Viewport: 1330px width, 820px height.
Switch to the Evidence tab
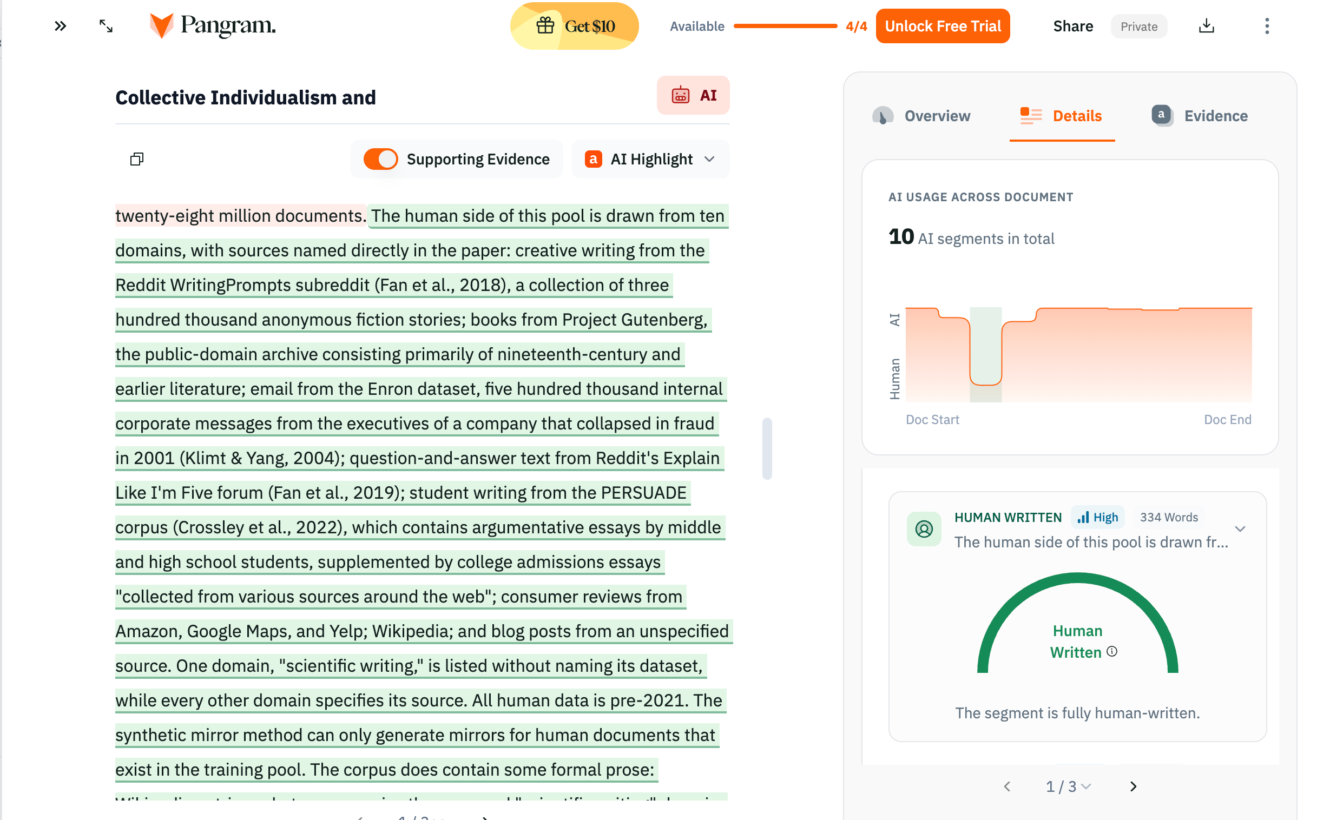click(1199, 116)
